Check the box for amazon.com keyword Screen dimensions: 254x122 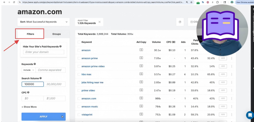[79, 99]
